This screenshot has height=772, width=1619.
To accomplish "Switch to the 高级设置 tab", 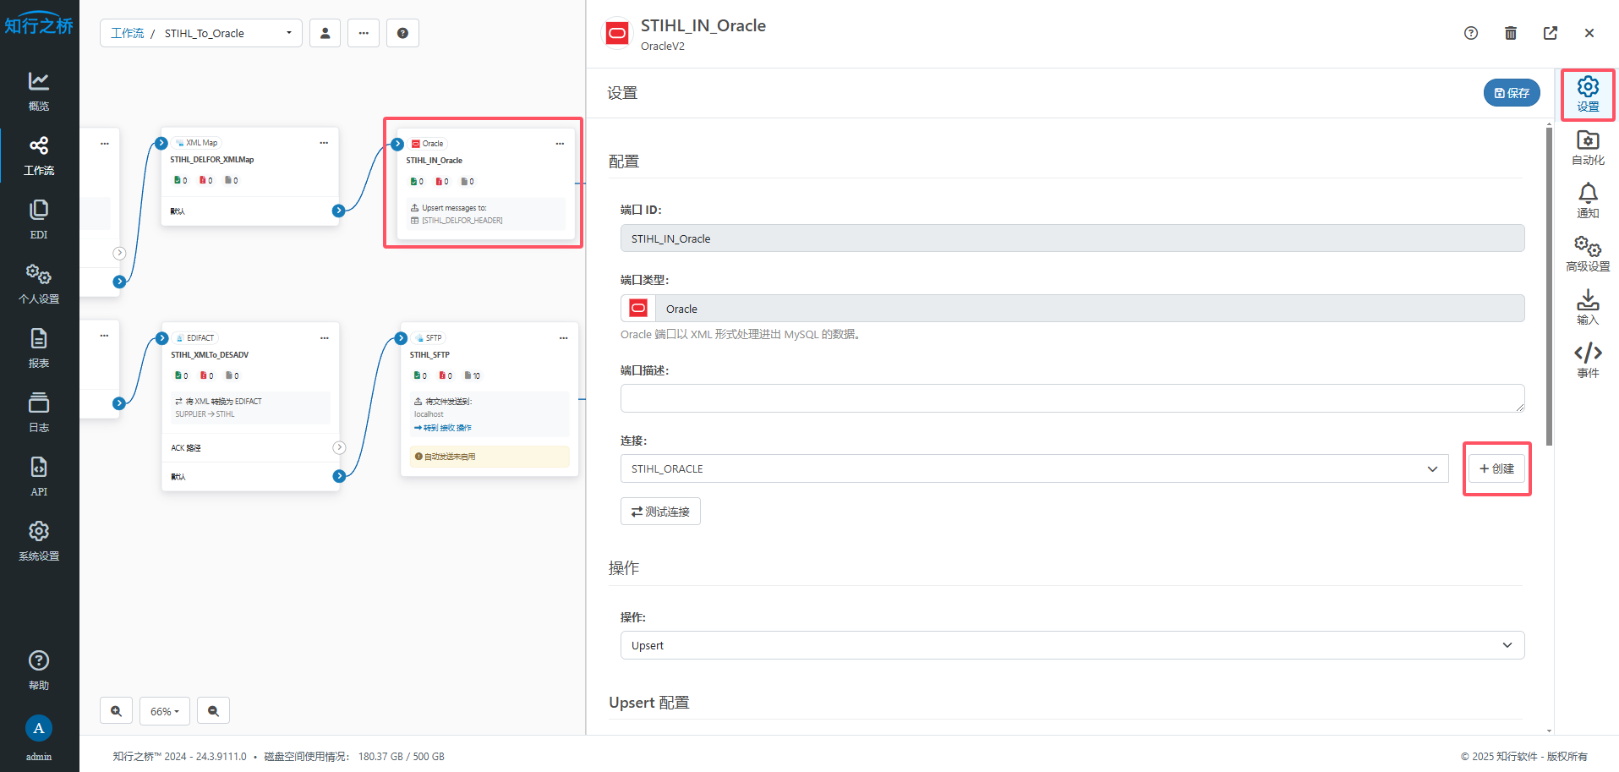I will pos(1587,255).
